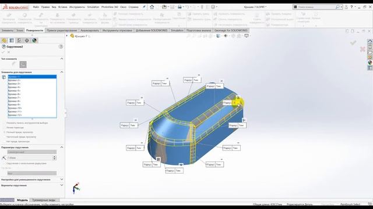Select Кромка<5> in the edge list
The width and height of the screenshot is (373, 209).
coord(32,91)
